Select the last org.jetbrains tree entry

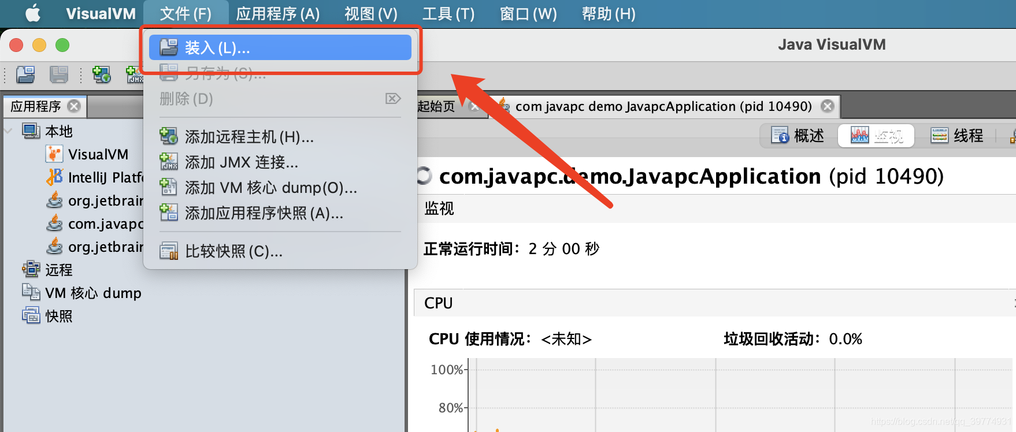pyautogui.click(x=105, y=247)
